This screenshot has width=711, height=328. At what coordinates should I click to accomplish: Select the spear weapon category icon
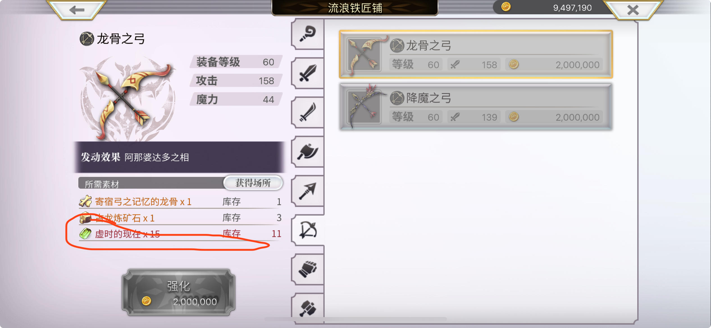point(308,191)
